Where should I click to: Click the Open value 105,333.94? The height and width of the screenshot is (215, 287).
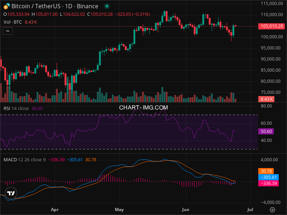coord(18,14)
